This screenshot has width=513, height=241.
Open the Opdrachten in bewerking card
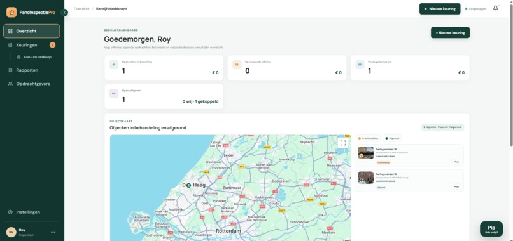pos(164,67)
